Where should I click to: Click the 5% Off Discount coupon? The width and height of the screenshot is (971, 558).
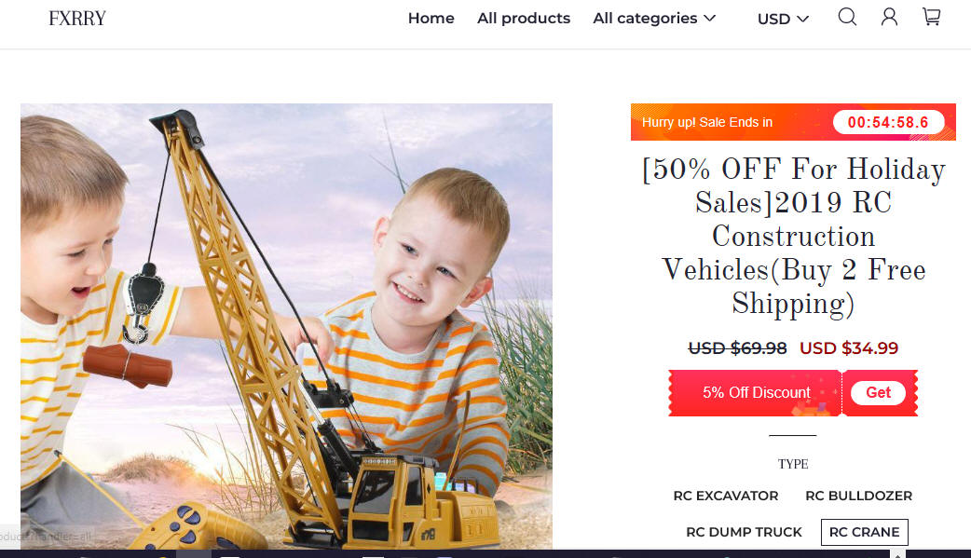coord(756,392)
